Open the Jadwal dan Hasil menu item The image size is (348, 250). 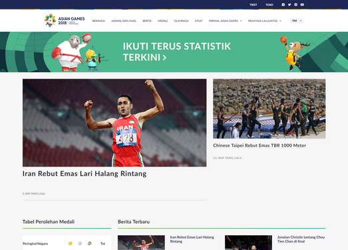coord(124,21)
